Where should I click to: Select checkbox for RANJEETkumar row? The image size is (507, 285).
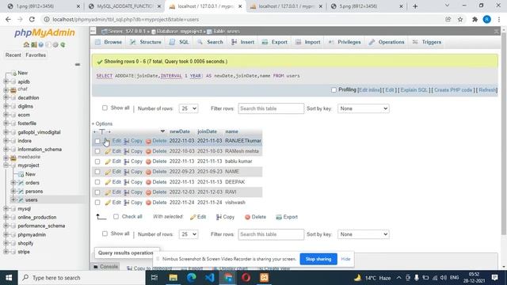coord(97,141)
